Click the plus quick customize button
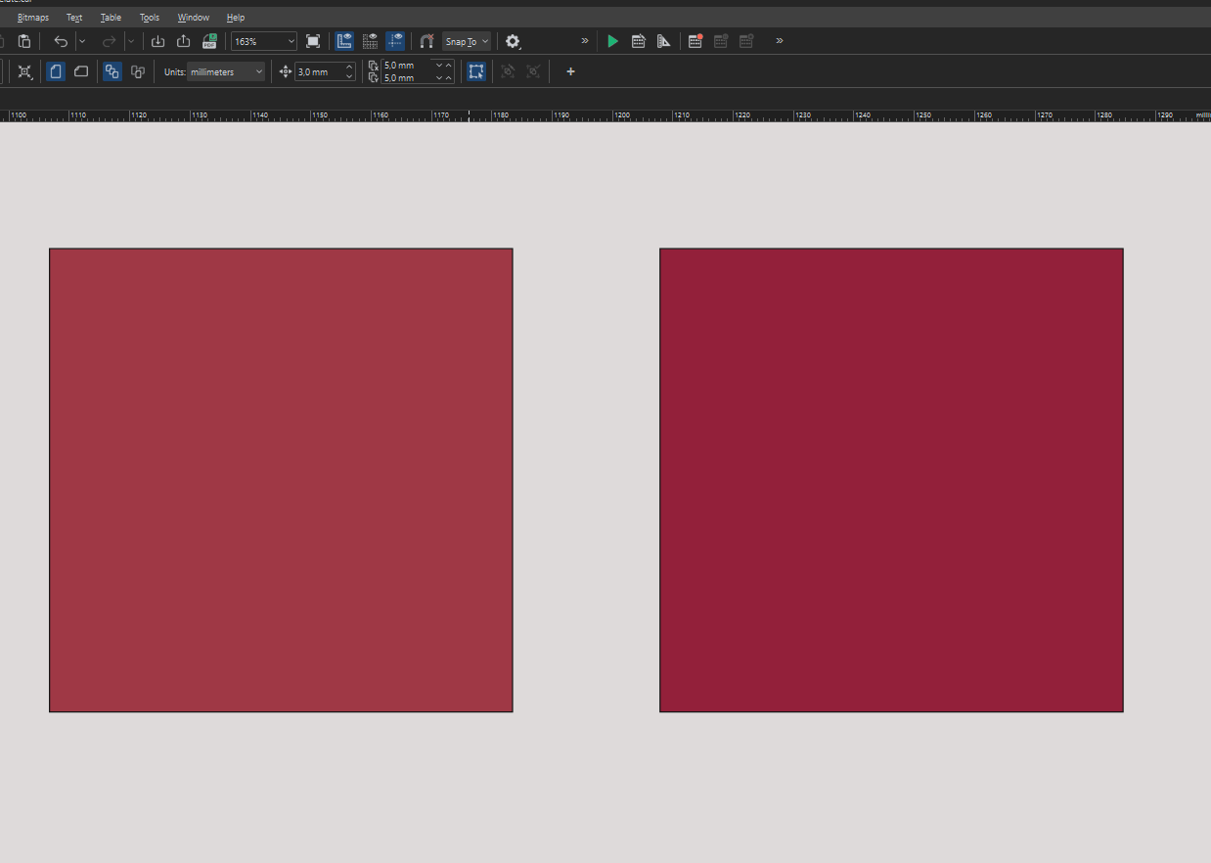Viewport: 1211px width, 863px height. [x=571, y=71]
